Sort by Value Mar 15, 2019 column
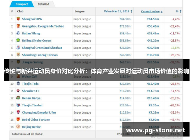The width and height of the screenshot is (193, 140). [x=118, y=11]
